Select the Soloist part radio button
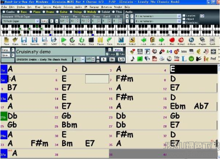The height and width of the screenshot is (159, 220). coord(99,12)
